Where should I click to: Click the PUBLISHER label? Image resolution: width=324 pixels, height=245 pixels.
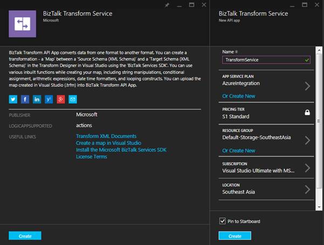tap(19, 115)
